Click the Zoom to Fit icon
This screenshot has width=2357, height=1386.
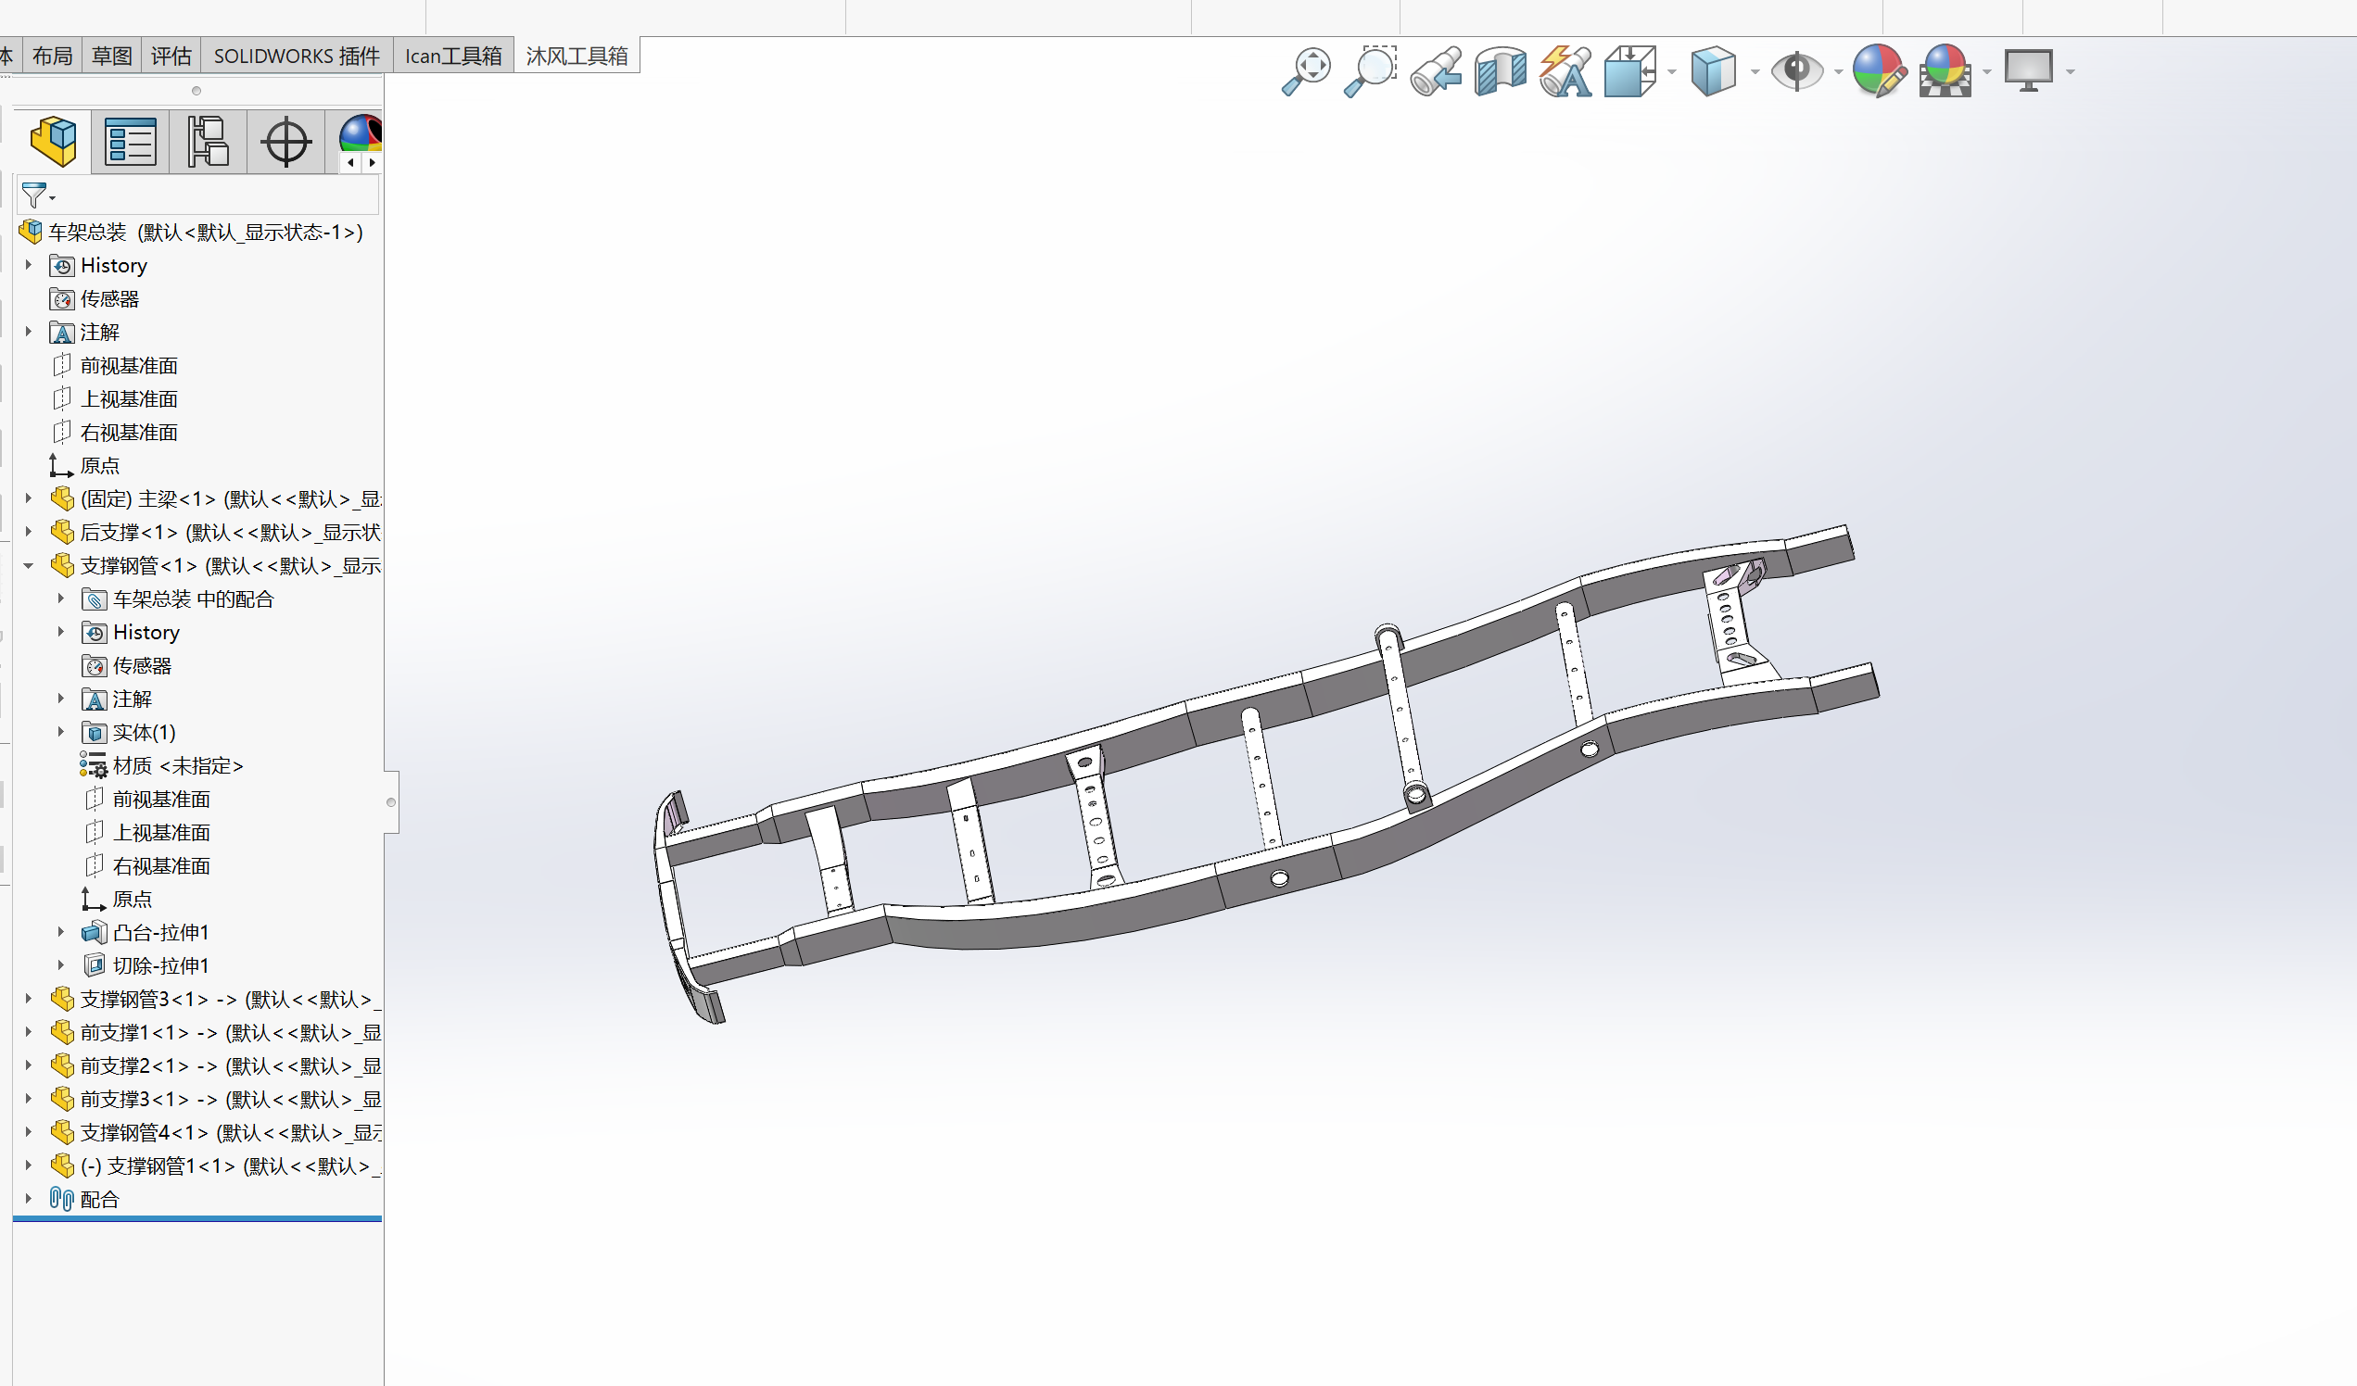pyautogui.click(x=1306, y=71)
